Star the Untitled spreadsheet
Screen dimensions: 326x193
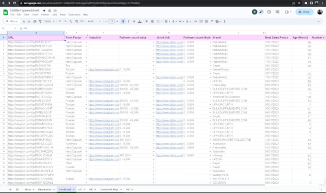(x=44, y=11)
